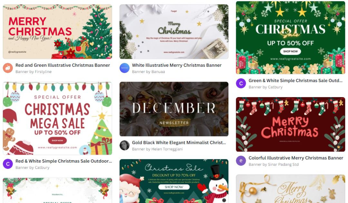The width and height of the screenshot is (348, 203).
Task: Select Green Christmas Sale 50% off thumbnail
Action: pos(291,37)
